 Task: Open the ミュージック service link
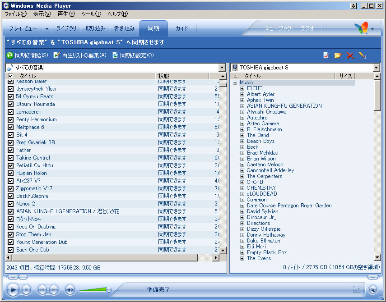point(278,28)
